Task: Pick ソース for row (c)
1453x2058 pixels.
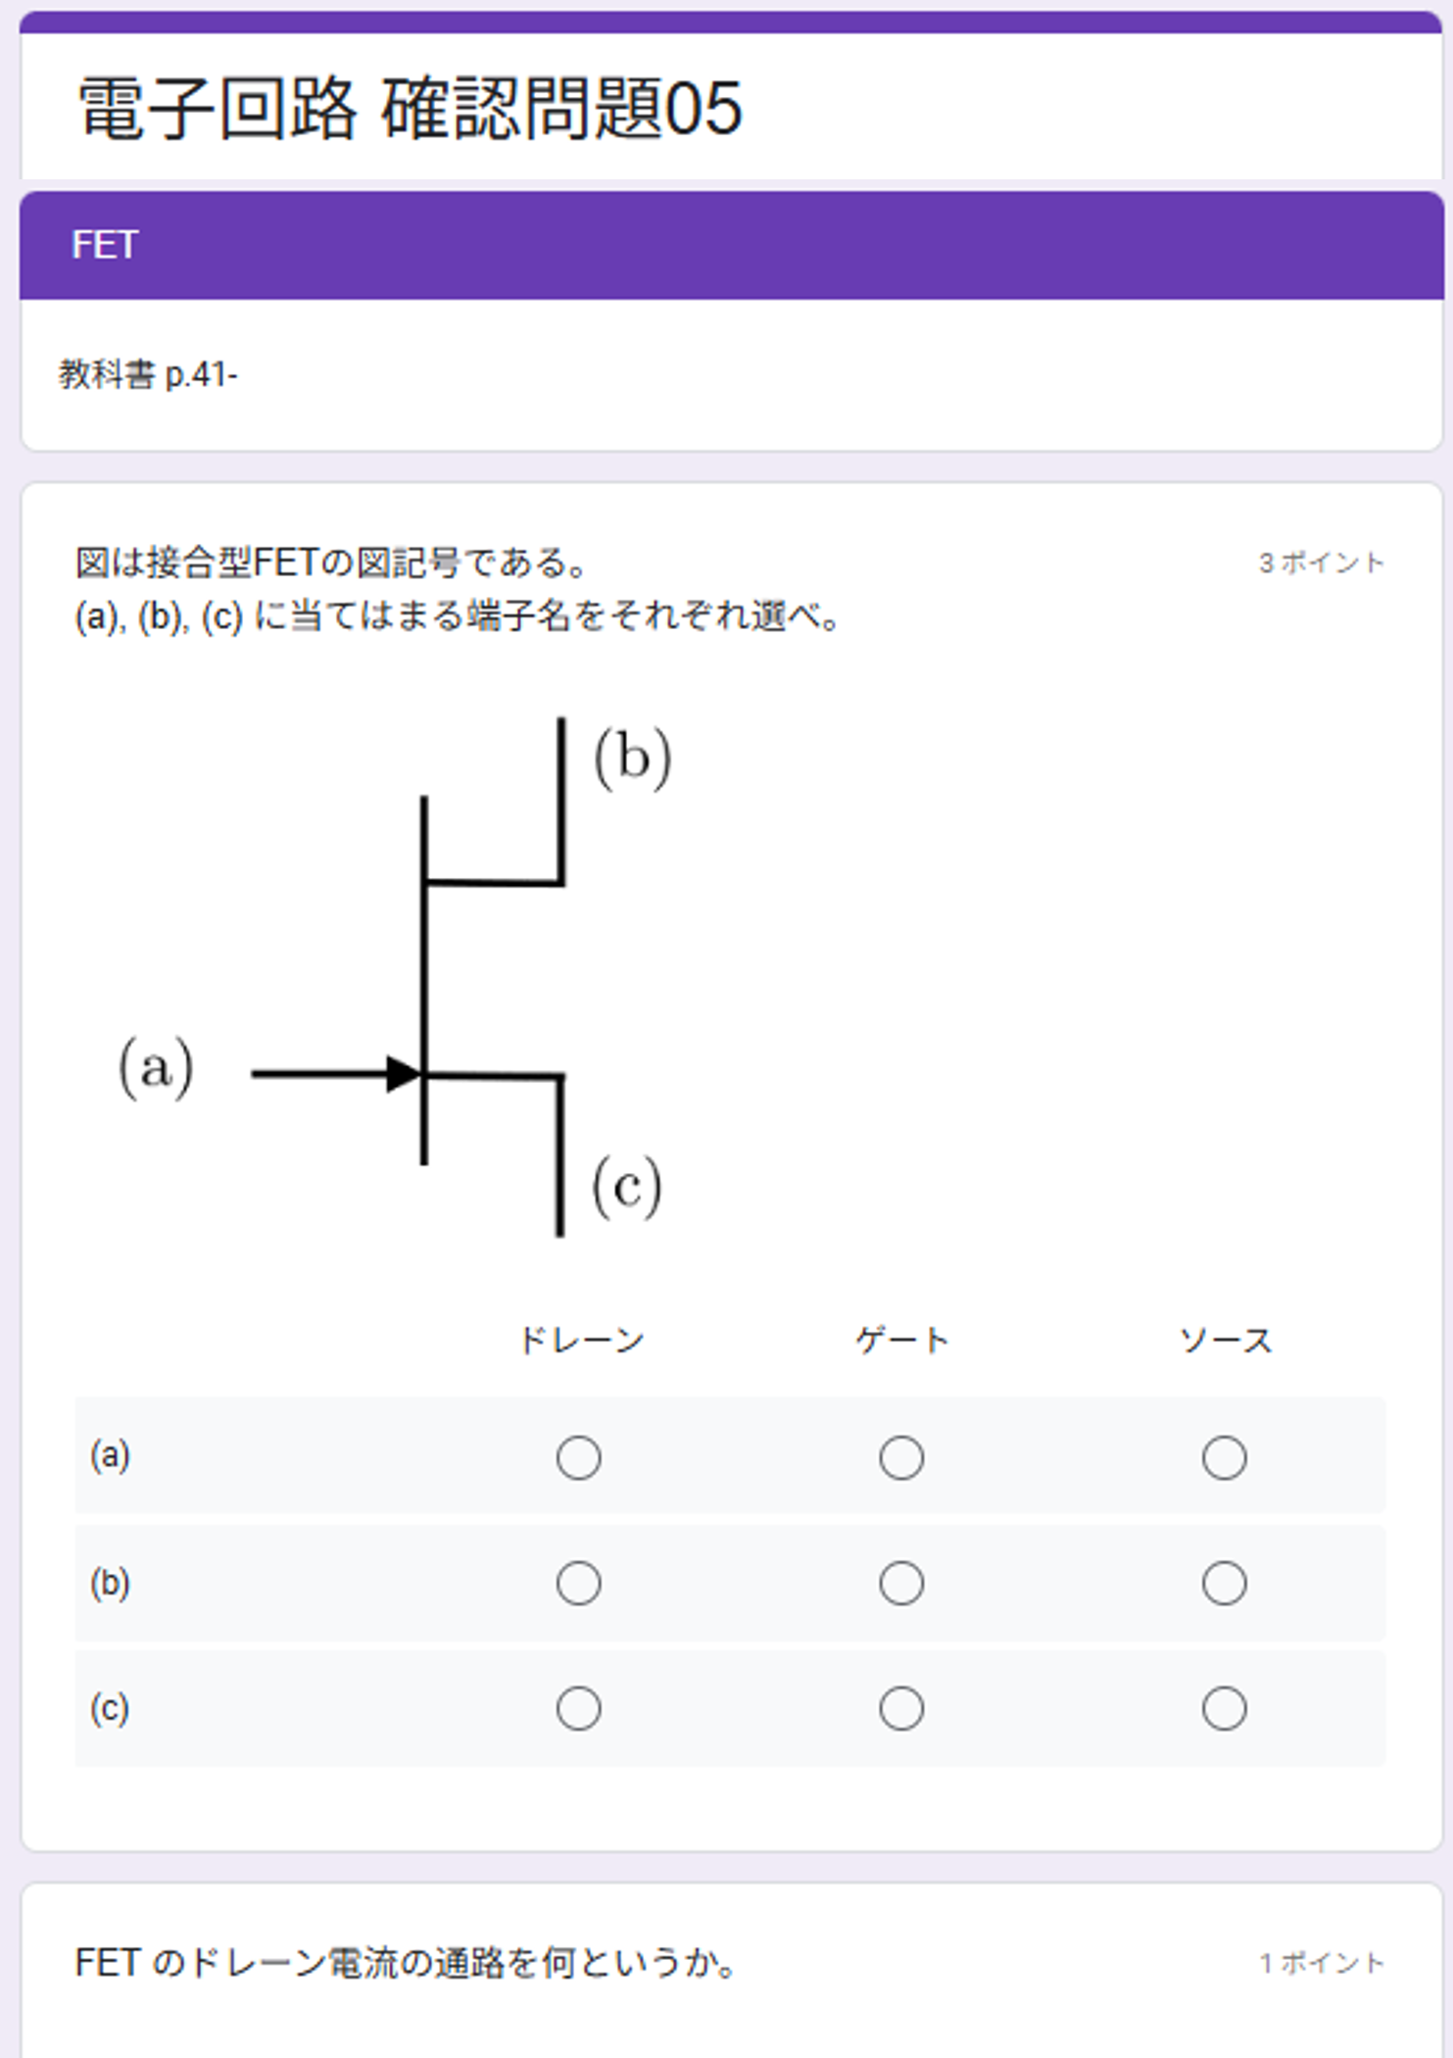Action: pos(1224,1708)
